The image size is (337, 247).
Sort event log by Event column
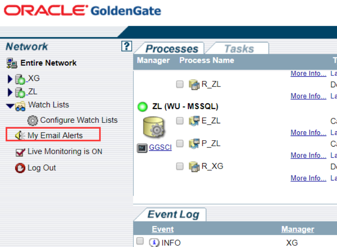pyautogui.click(x=163, y=229)
